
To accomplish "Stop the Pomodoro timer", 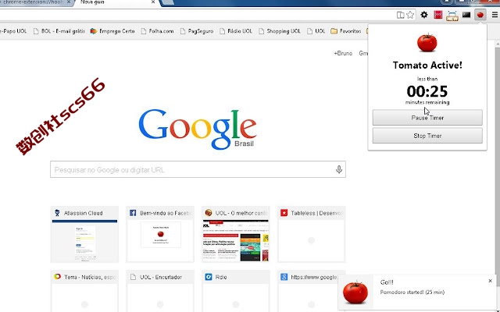I will (x=427, y=136).
